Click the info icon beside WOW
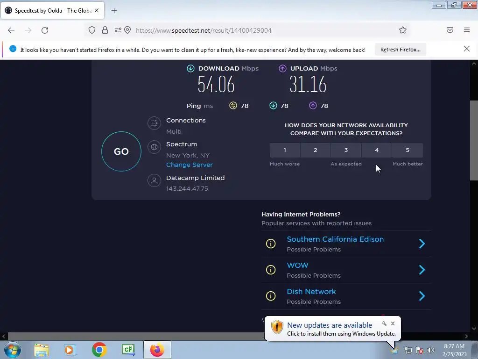Viewport: 478px width, 359px height. (x=271, y=270)
